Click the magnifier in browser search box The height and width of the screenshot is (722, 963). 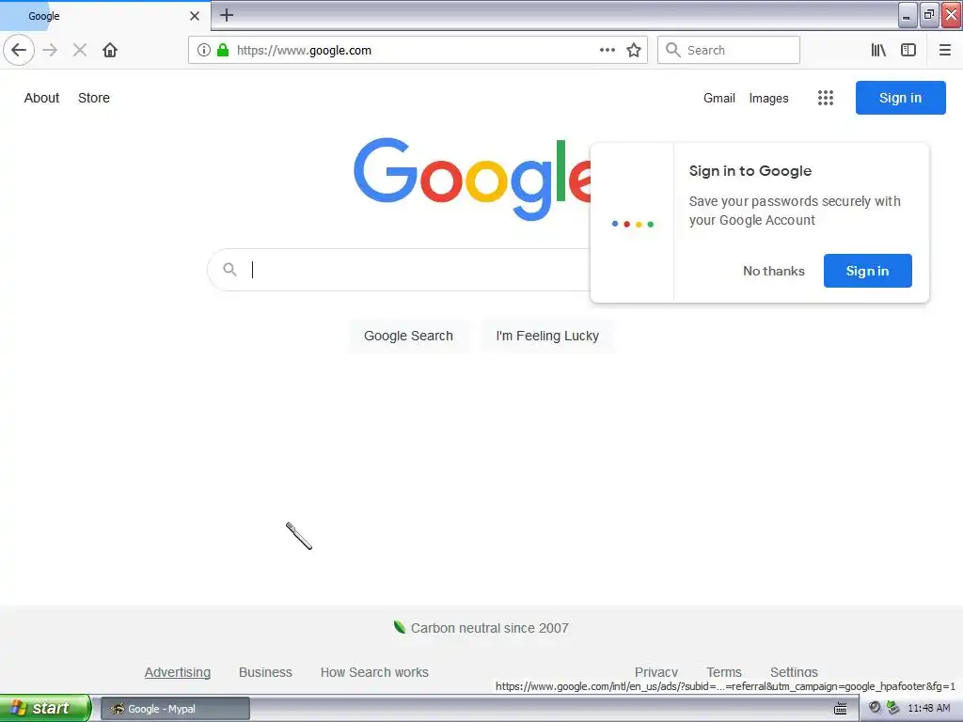click(673, 51)
